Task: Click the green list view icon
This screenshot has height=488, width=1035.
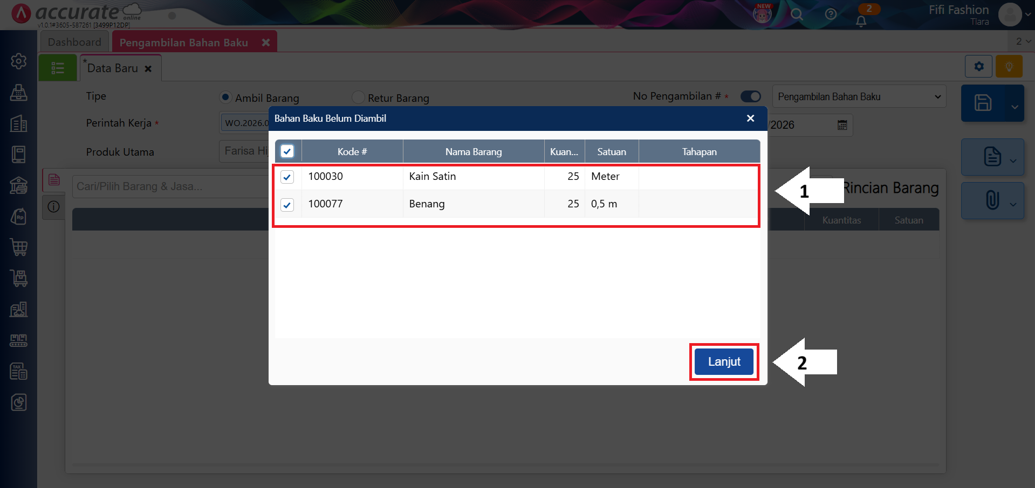Action: [58, 68]
